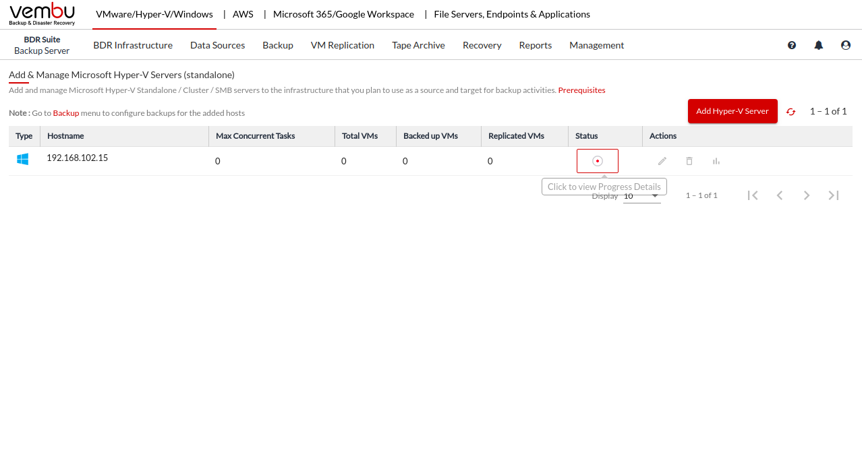The height and width of the screenshot is (450, 862).
Task: Open the Recovery menu
Action: click(482, 45)
